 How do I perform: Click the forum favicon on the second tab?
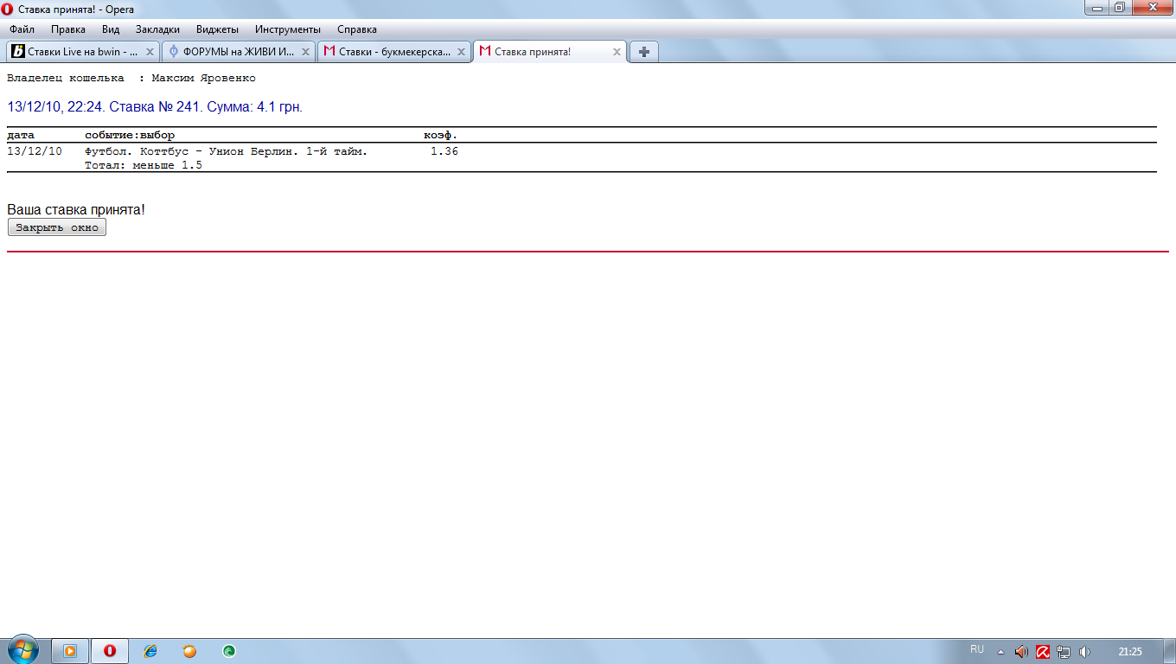(173, 52)
